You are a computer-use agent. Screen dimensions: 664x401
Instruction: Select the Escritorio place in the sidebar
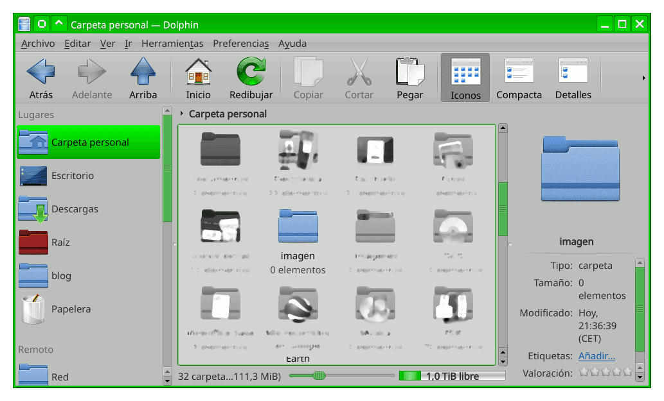click(x=73, y=175)
